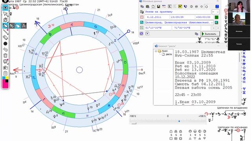Select the small circle radio option
251x141 pixels.
pyautogui.click(x=202, y=7)
